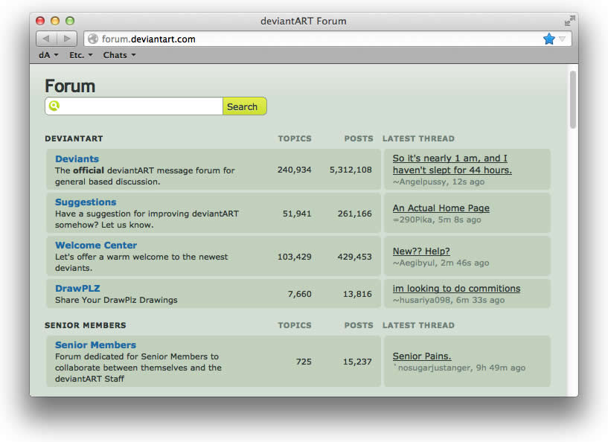Click the Senior Members topics count 725
This screenshot has height=442, width=608.
click(x=304, y=362)
